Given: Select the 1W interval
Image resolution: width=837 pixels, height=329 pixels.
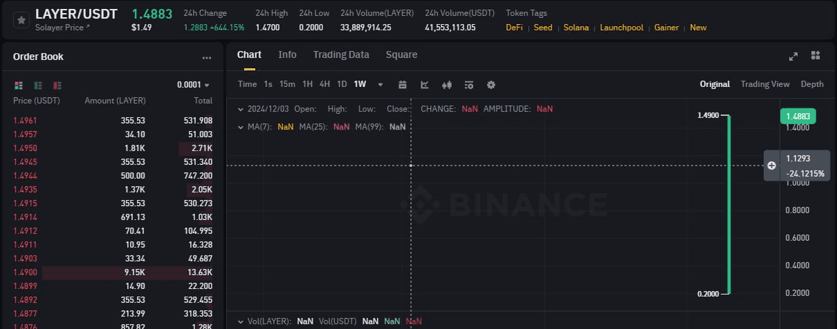Looking at the screenshot, I should tap(360, 84).
